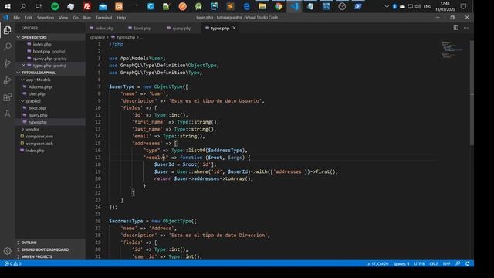Open Google Chrome from taskbar
Image resolution: width=494 pixels, height=278 pixels.
(278, 6)
